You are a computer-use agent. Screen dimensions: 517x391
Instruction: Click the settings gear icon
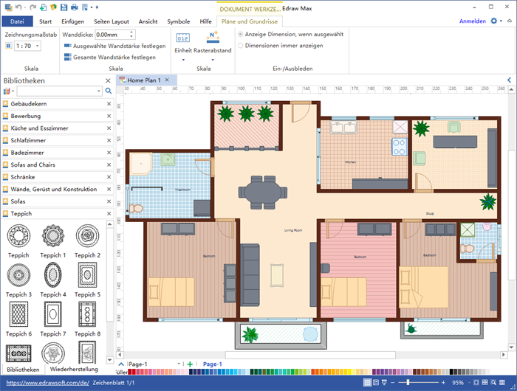click(x=495, y=21)
